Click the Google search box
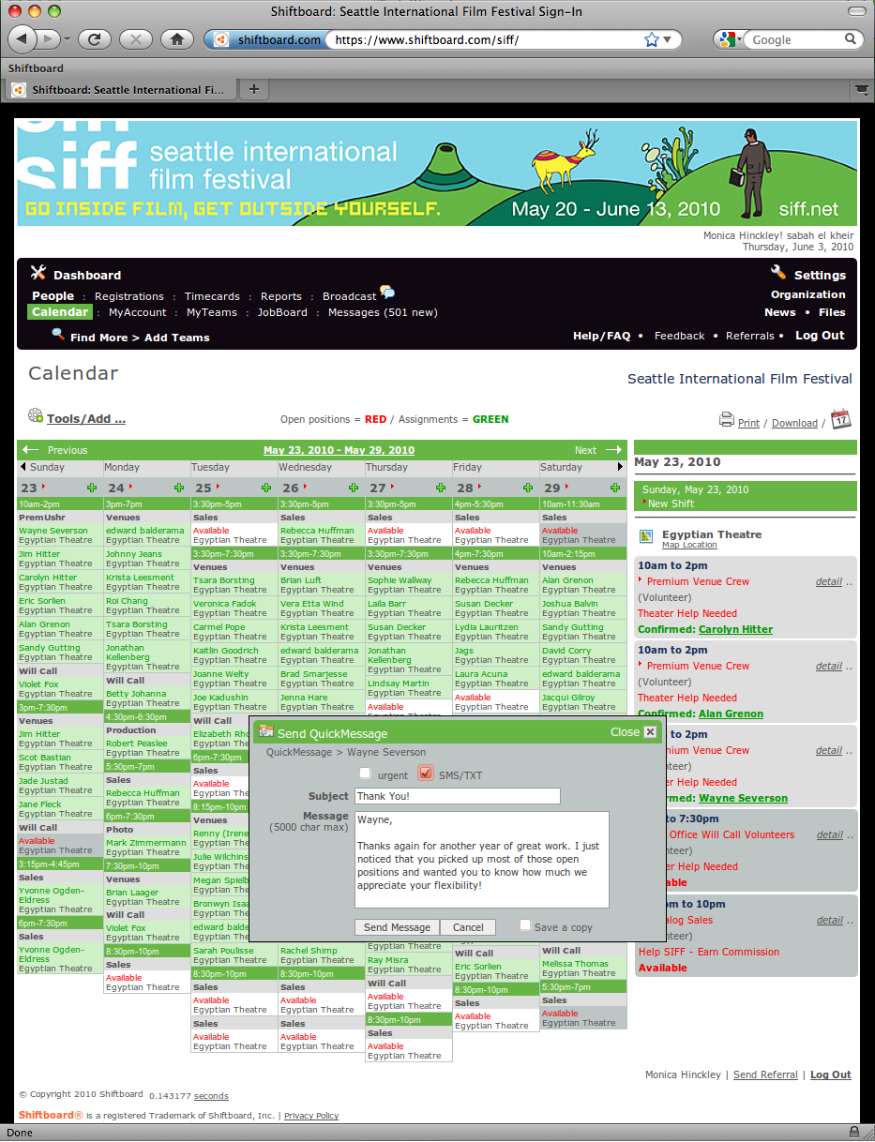 point(804,40)
